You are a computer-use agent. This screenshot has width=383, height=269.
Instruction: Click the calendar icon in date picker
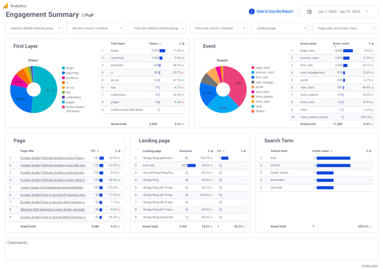309,12
